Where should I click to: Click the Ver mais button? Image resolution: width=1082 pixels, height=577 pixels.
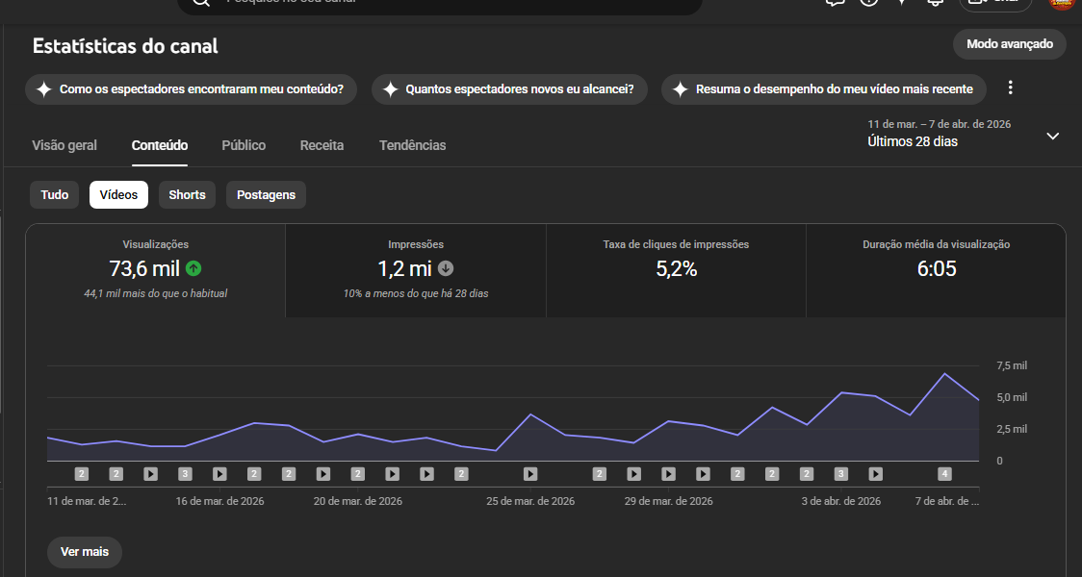click(x=85, y=552)
